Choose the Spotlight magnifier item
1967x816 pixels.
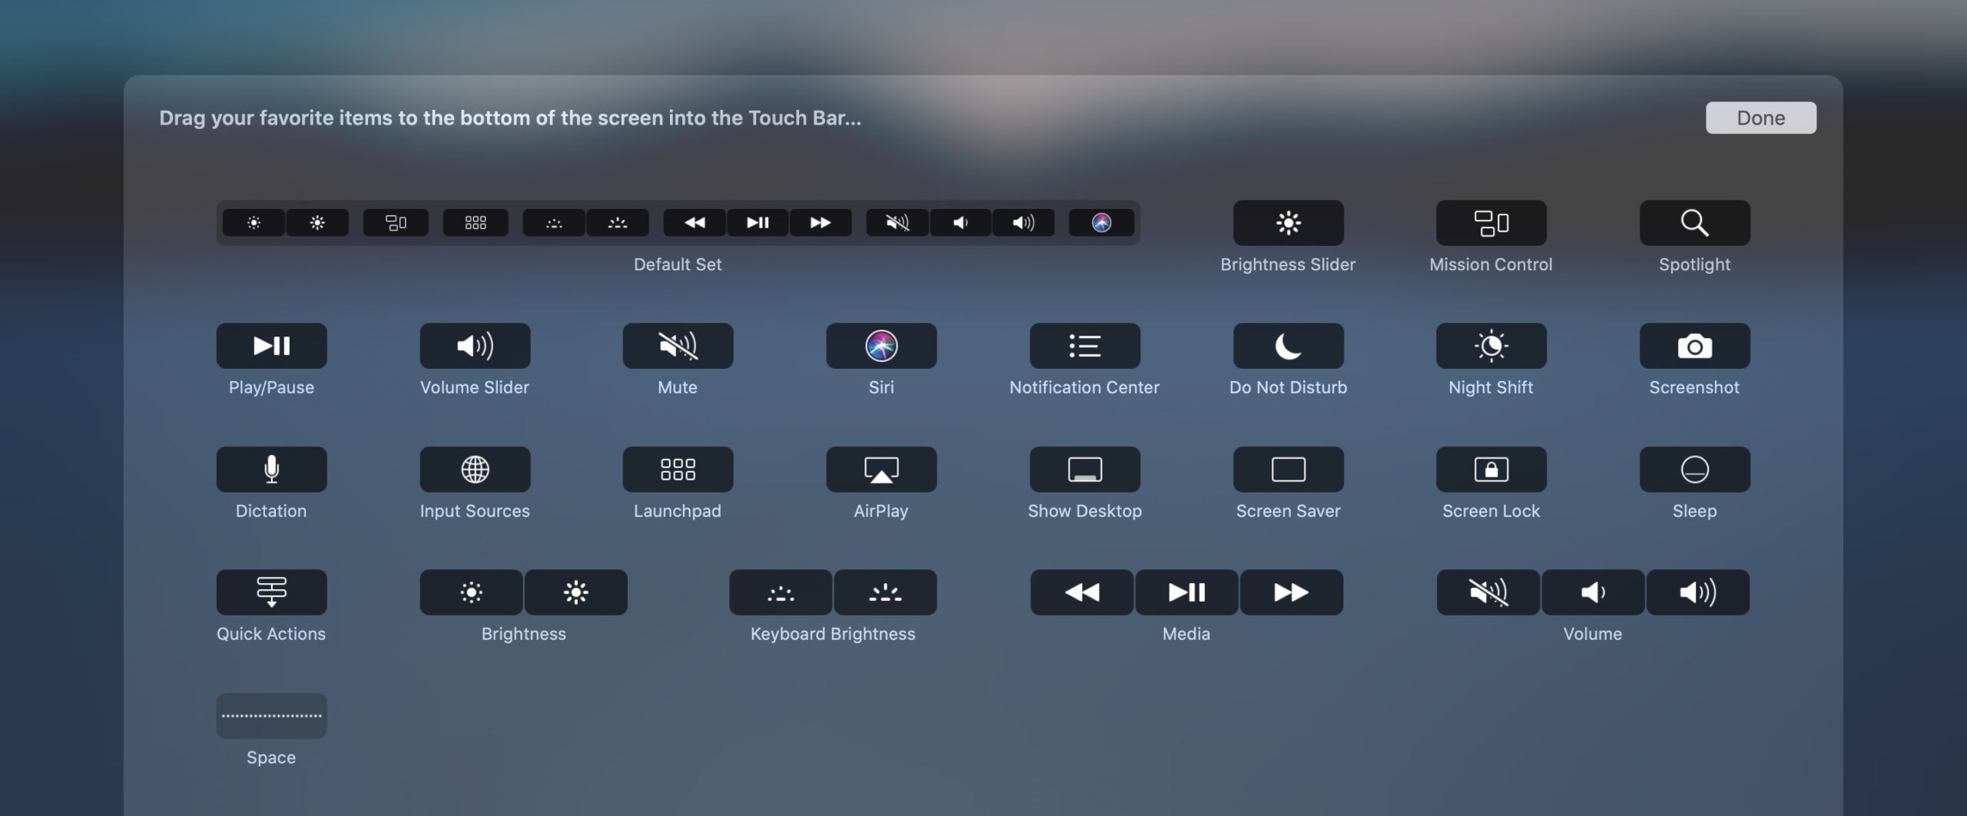point(1695,223)
